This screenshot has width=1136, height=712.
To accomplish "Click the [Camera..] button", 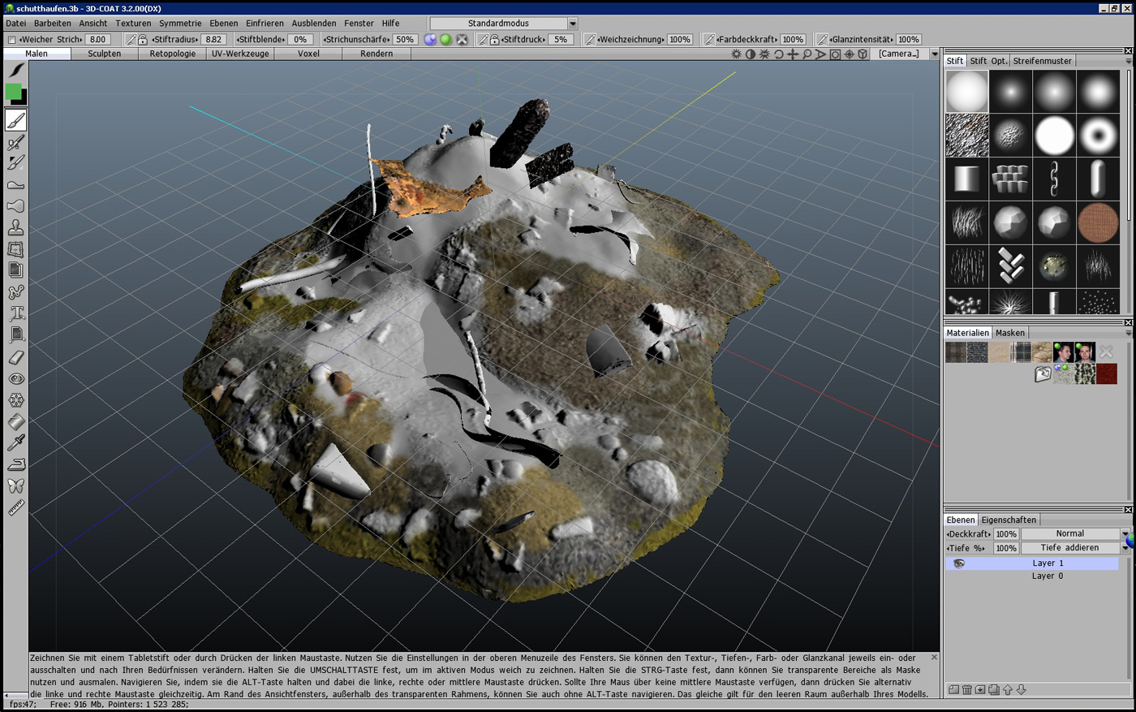I will tap(898, 54).
